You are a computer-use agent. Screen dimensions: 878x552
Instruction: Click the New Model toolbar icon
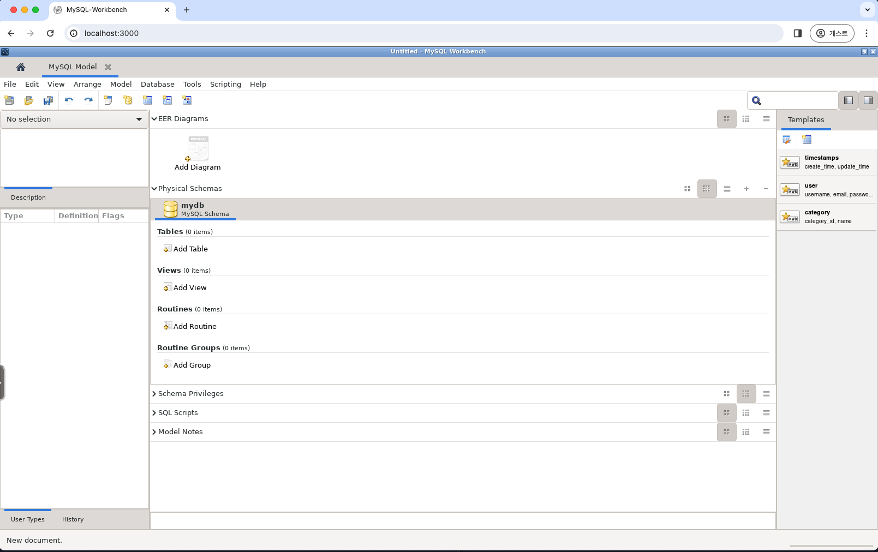(9, 100)
